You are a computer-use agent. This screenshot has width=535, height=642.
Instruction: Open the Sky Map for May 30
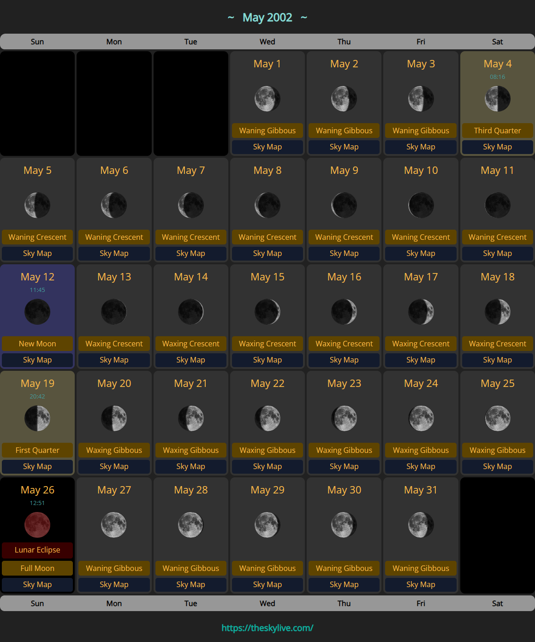[344, 584]
